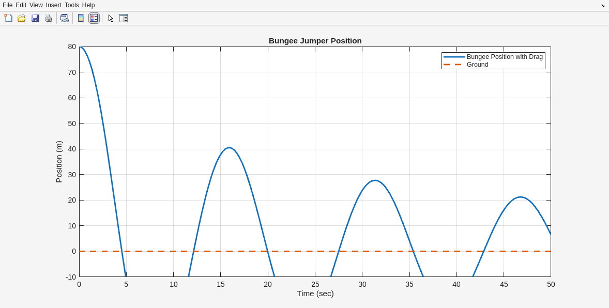
Task: Activate the Edit Plot arrow tool
Action: [111, 18]
